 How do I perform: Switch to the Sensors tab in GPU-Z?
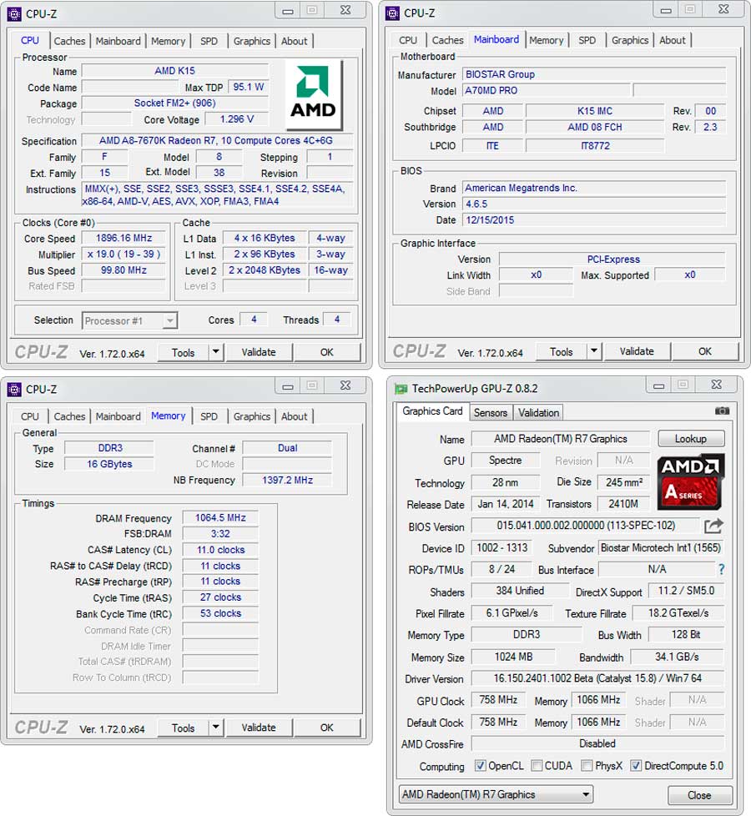[491, 413]
